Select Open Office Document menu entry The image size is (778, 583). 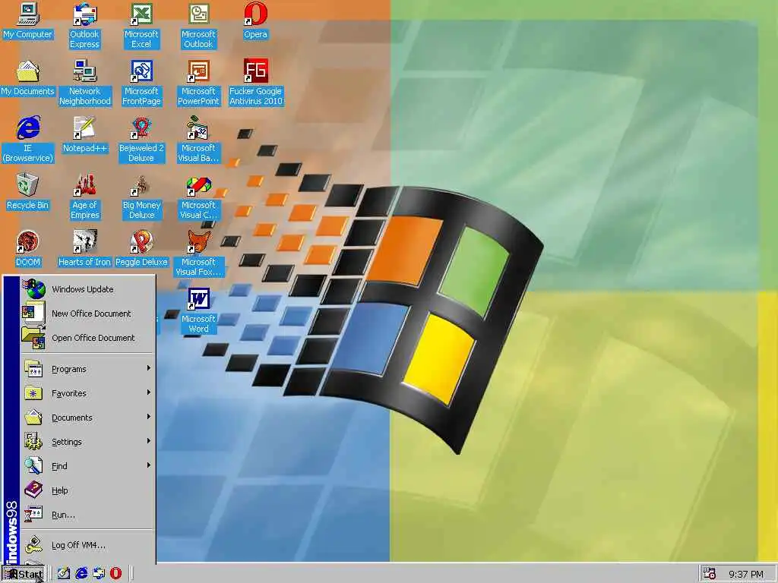(87, 338)
